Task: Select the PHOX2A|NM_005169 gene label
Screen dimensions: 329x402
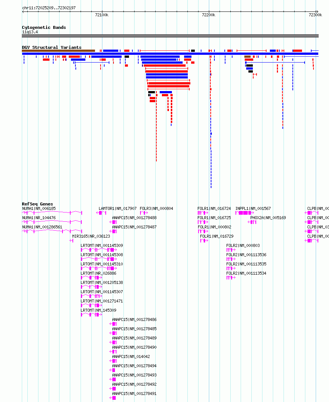Action: (x=268, y=218)
